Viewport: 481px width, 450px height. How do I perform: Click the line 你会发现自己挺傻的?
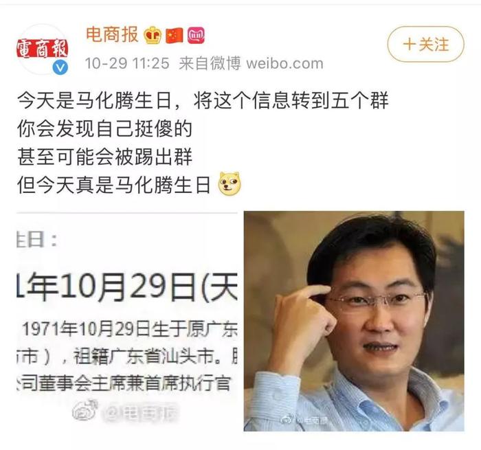click(x=104, y=128)
